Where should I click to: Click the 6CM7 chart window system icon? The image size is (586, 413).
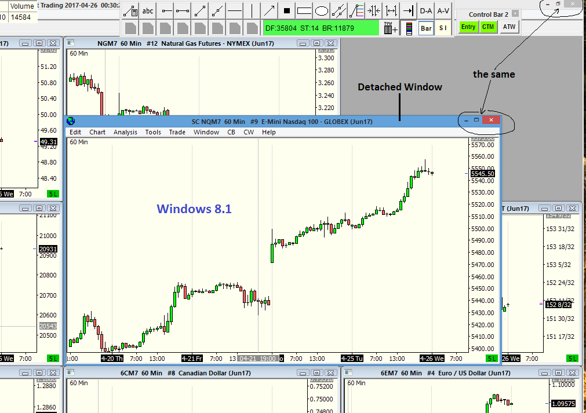click(x=71, y=372)
